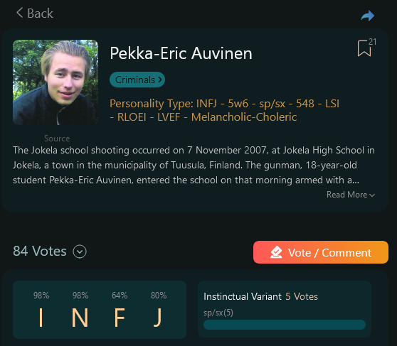This screenshot has width=397, height=346.
Task: Share this profile using the blue arrow
Action: tap(368, 16)
